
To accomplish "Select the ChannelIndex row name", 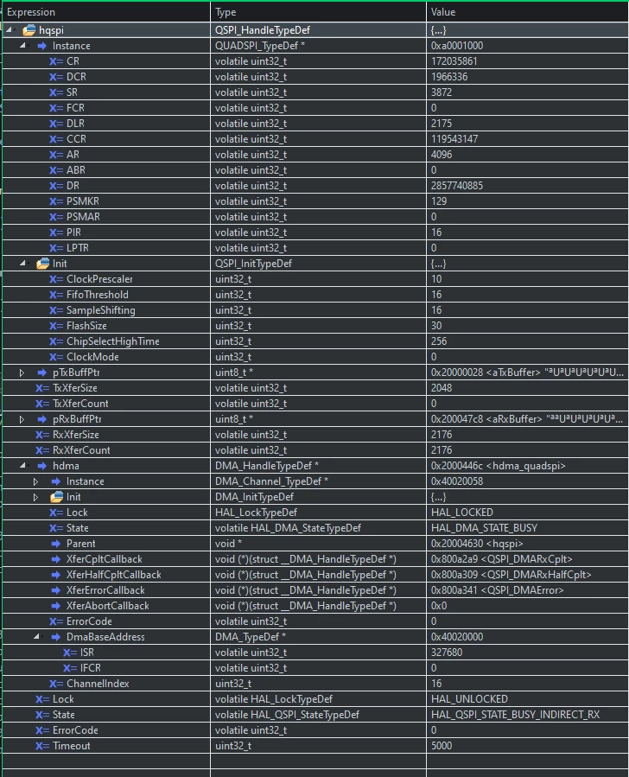I will coord(98,684).
